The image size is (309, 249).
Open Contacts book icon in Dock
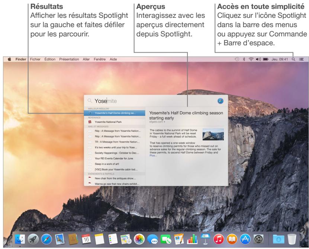tap(73, 239)
